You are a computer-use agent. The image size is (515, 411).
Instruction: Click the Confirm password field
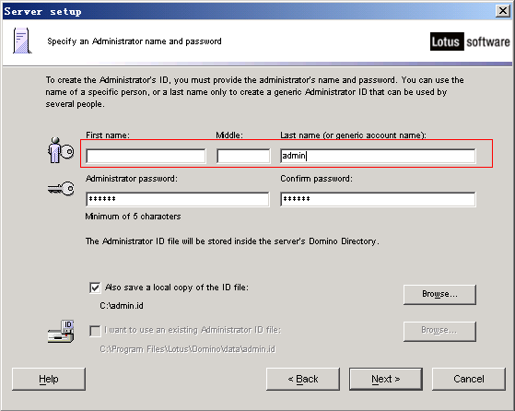click(378, 199)
